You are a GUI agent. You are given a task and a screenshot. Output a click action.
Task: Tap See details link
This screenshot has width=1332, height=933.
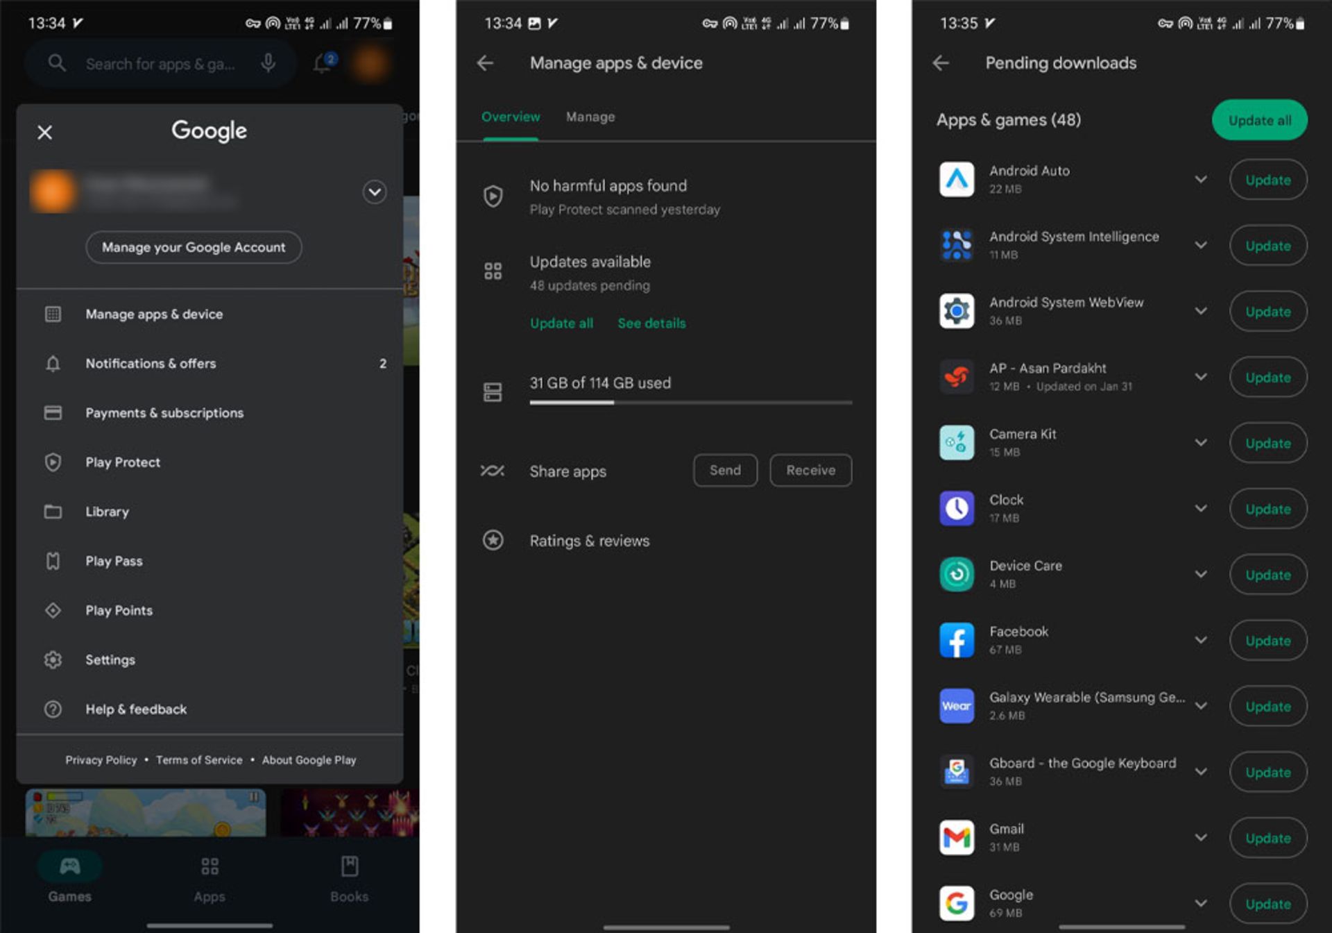[651, 323]
